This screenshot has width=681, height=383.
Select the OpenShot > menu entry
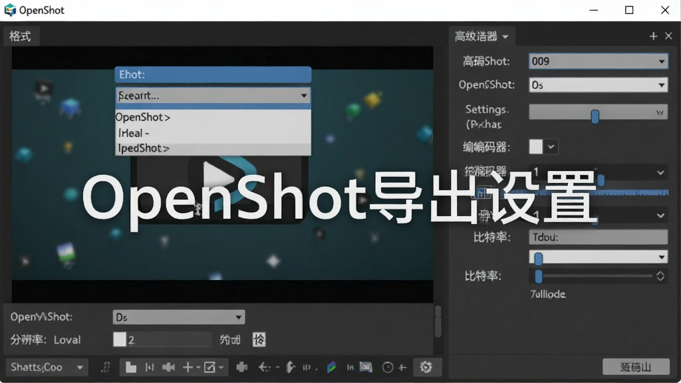tap(213, 117)
